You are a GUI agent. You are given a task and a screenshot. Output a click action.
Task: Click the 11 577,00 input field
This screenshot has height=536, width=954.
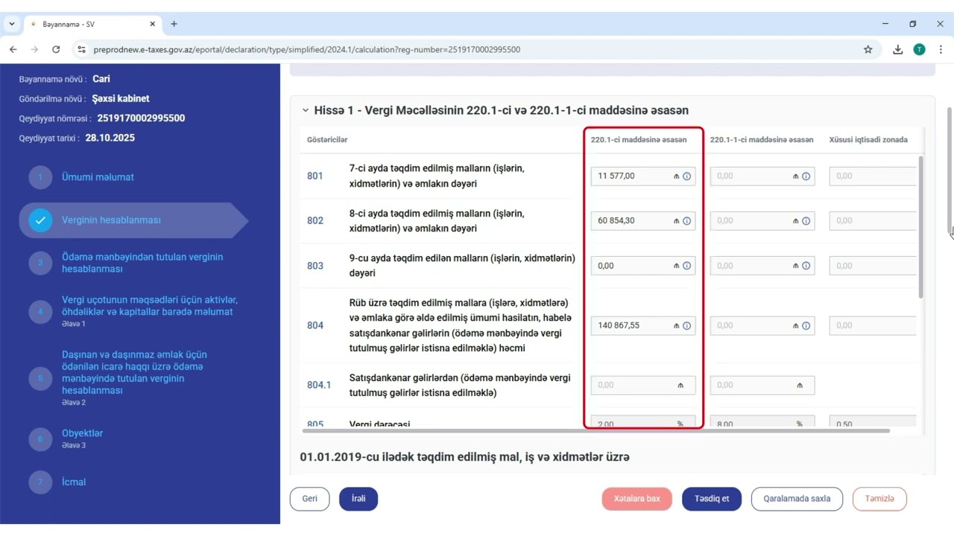click(x=643, y=176)
